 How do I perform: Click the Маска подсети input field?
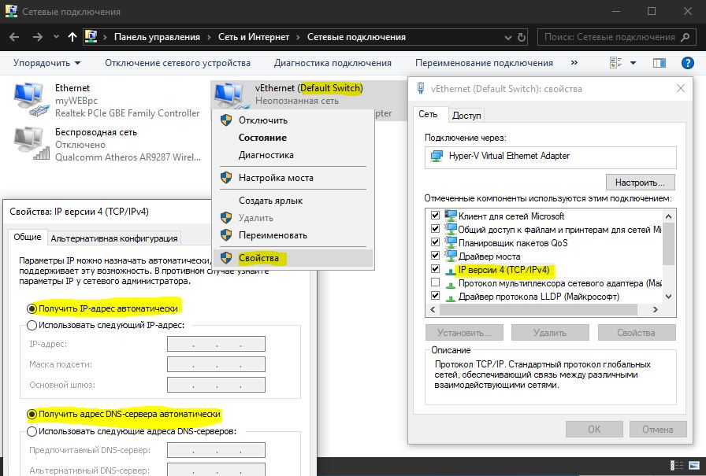click(216, 364)
